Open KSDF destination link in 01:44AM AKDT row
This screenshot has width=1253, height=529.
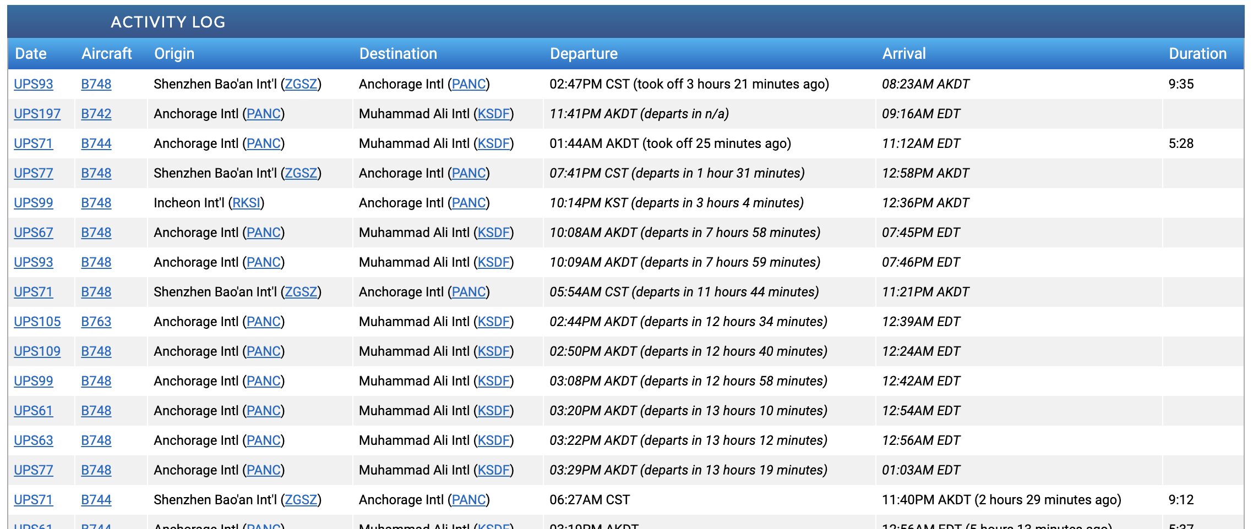494,144
